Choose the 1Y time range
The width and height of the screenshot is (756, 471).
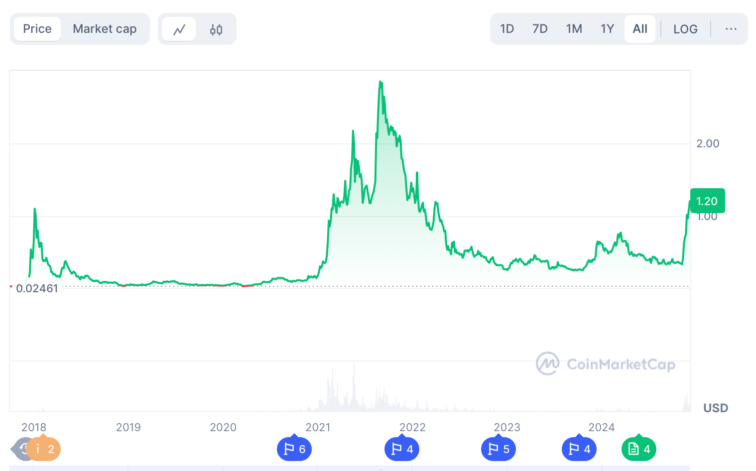(x=607, y=29)
